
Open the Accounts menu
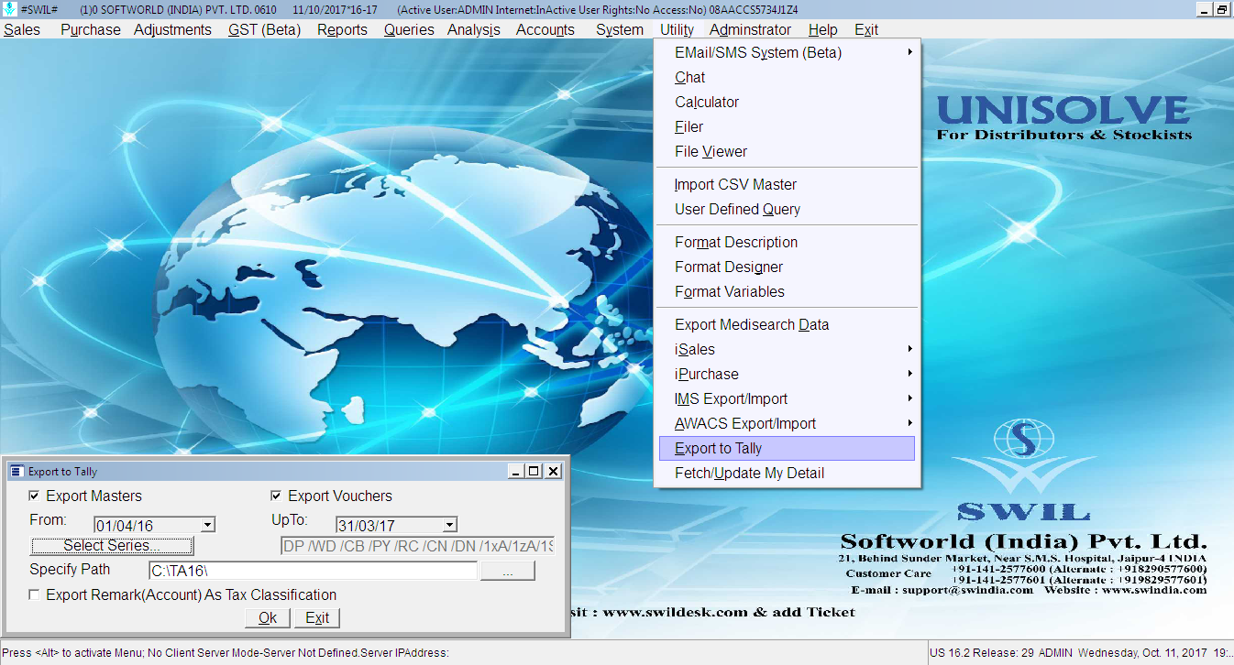(545, 29)
